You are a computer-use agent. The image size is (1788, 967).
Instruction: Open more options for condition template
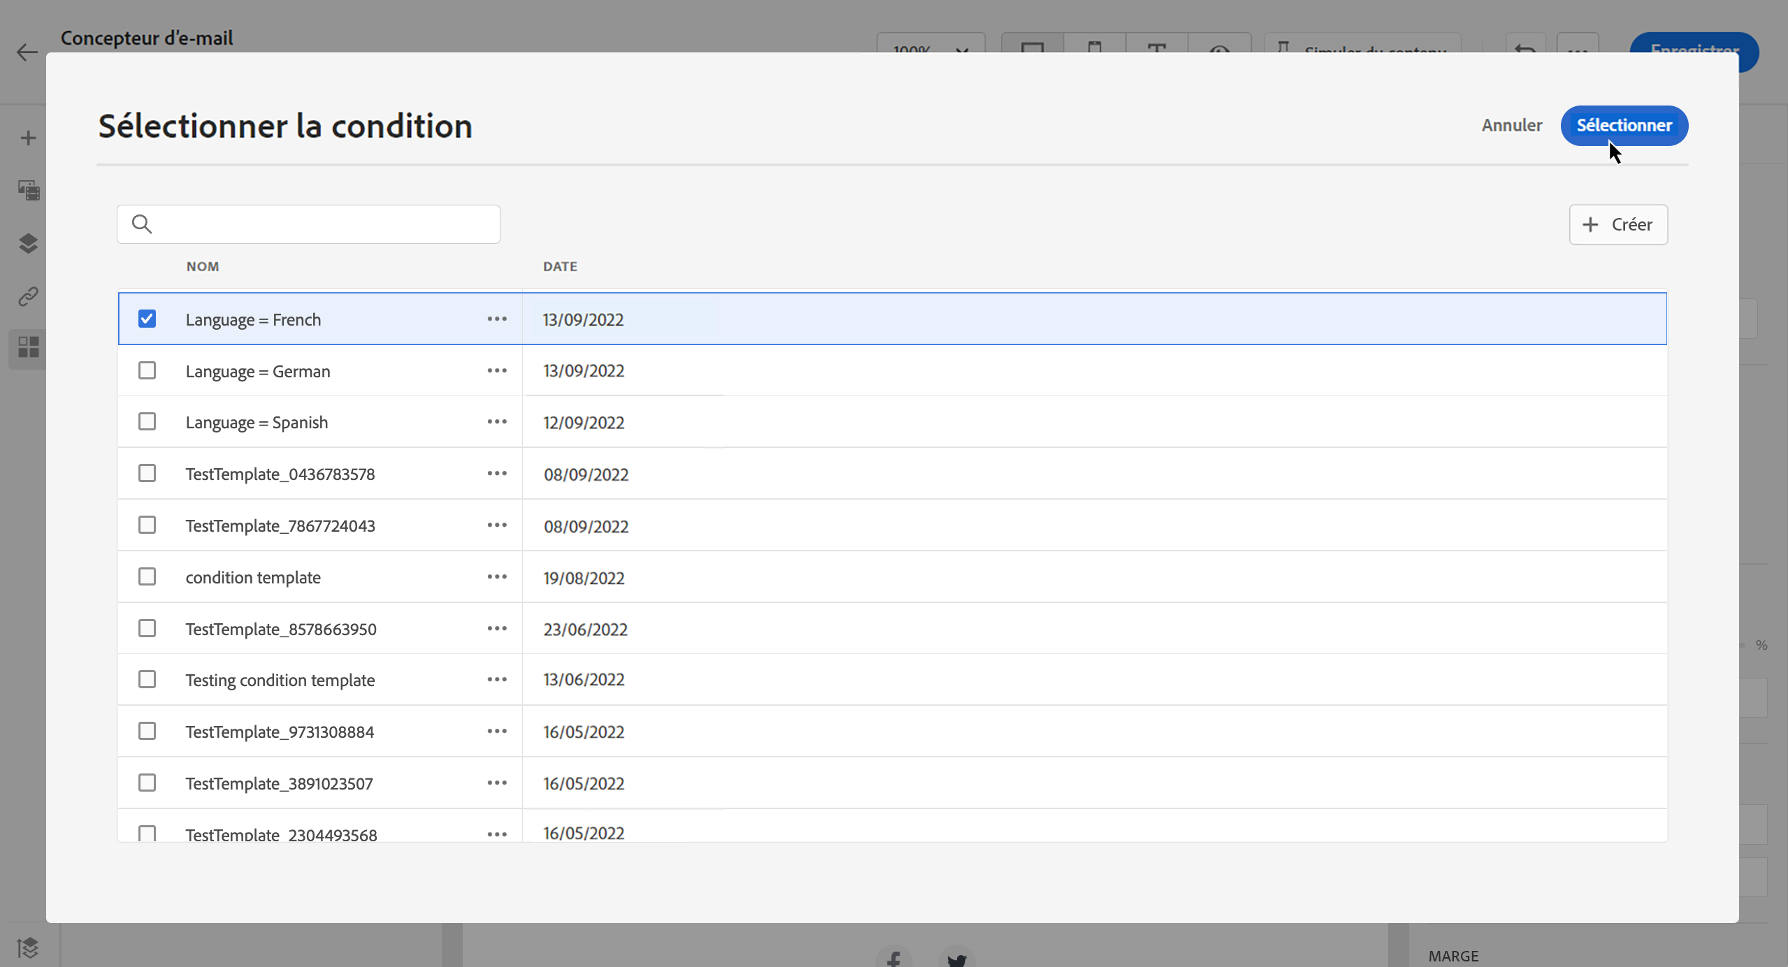click(497, 576)
